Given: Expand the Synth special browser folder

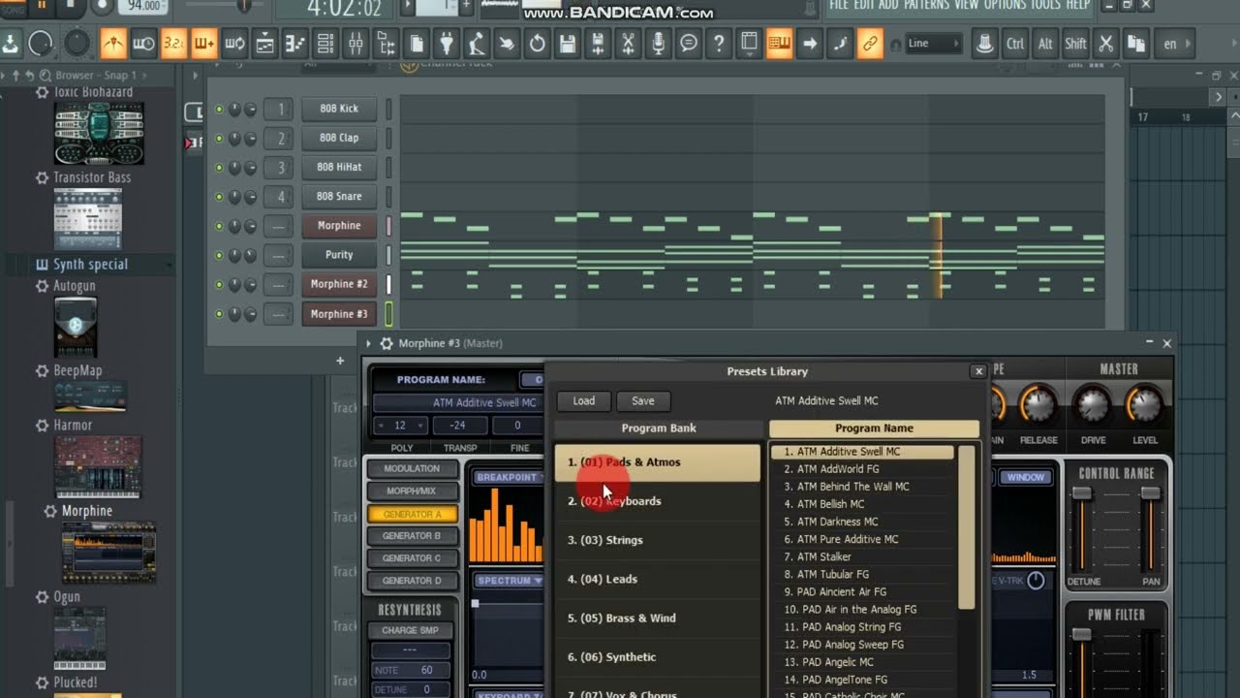Looking at the screenshot, I should (90, 264).
